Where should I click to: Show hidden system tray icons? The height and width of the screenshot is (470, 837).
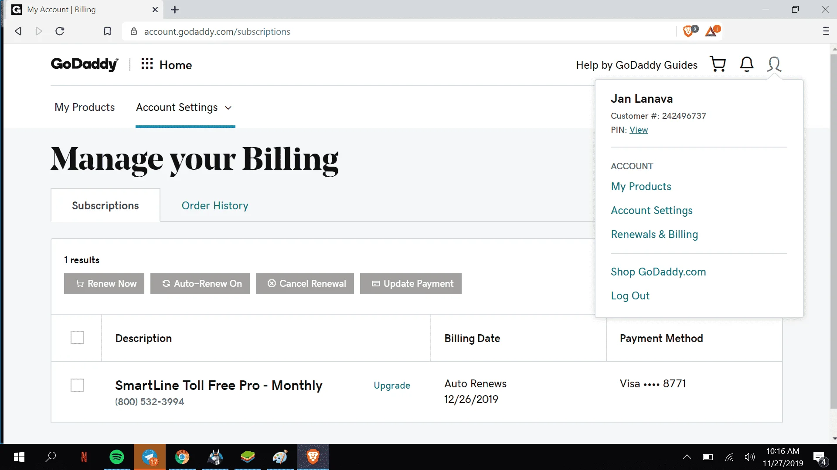(687, 457)
